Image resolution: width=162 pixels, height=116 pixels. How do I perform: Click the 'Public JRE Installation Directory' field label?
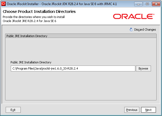tap(31, 62)
